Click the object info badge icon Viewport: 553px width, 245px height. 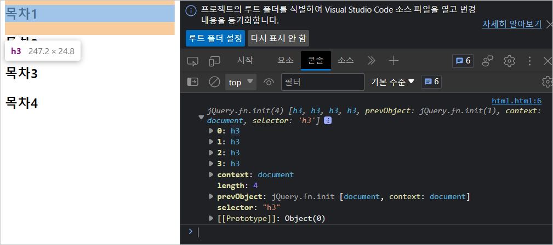point(328,120)
